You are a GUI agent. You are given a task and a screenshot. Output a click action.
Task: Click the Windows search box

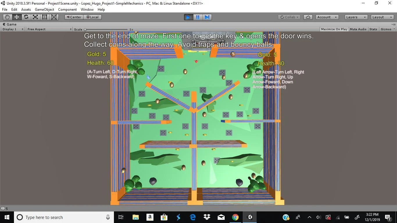pyautogui.click(x=64, y=217)
